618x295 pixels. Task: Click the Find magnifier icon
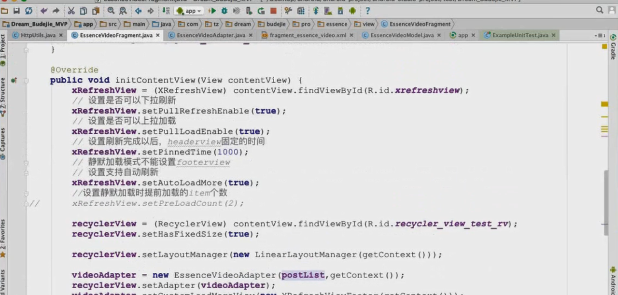click(111, 11)
